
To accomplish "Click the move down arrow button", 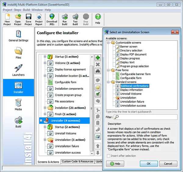I will coord(98,152).
